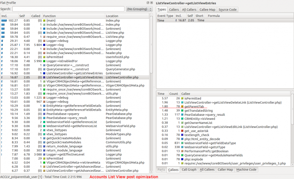294x179 pixels.
Task: Click the blue icon beside php::explode callee
Action: coord(182,159)
